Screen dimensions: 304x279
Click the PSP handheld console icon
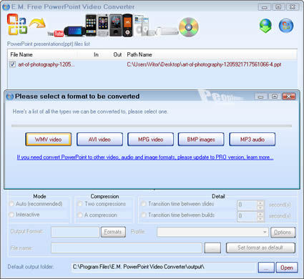coord(74,31)
